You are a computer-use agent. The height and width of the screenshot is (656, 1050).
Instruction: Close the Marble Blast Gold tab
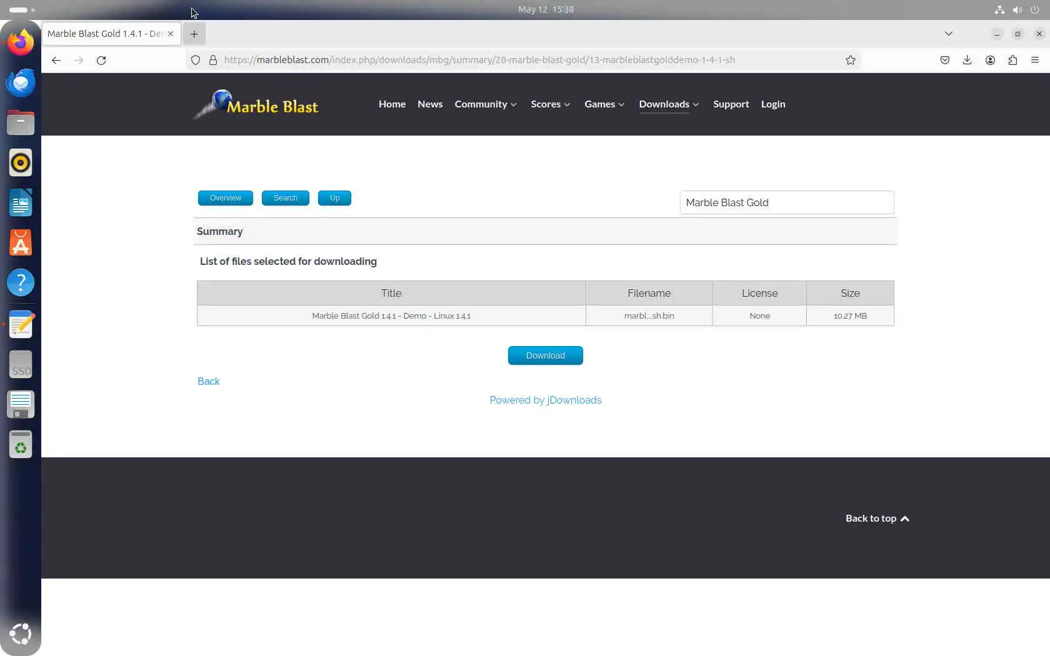point(171,34)
